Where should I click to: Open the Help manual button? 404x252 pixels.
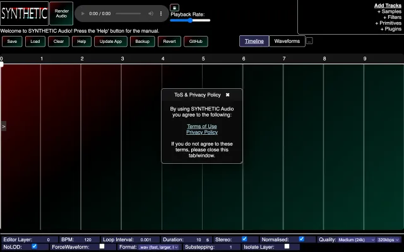(x=81, y=42)
